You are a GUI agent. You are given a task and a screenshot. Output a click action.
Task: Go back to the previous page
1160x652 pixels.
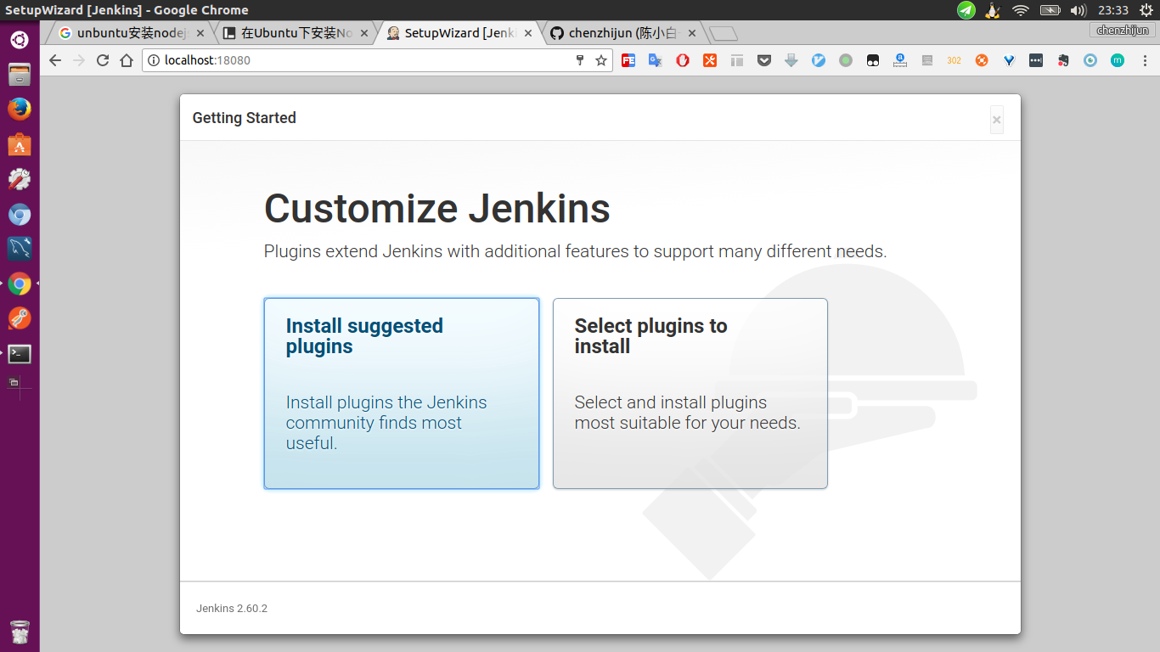(x=55, y=60)
